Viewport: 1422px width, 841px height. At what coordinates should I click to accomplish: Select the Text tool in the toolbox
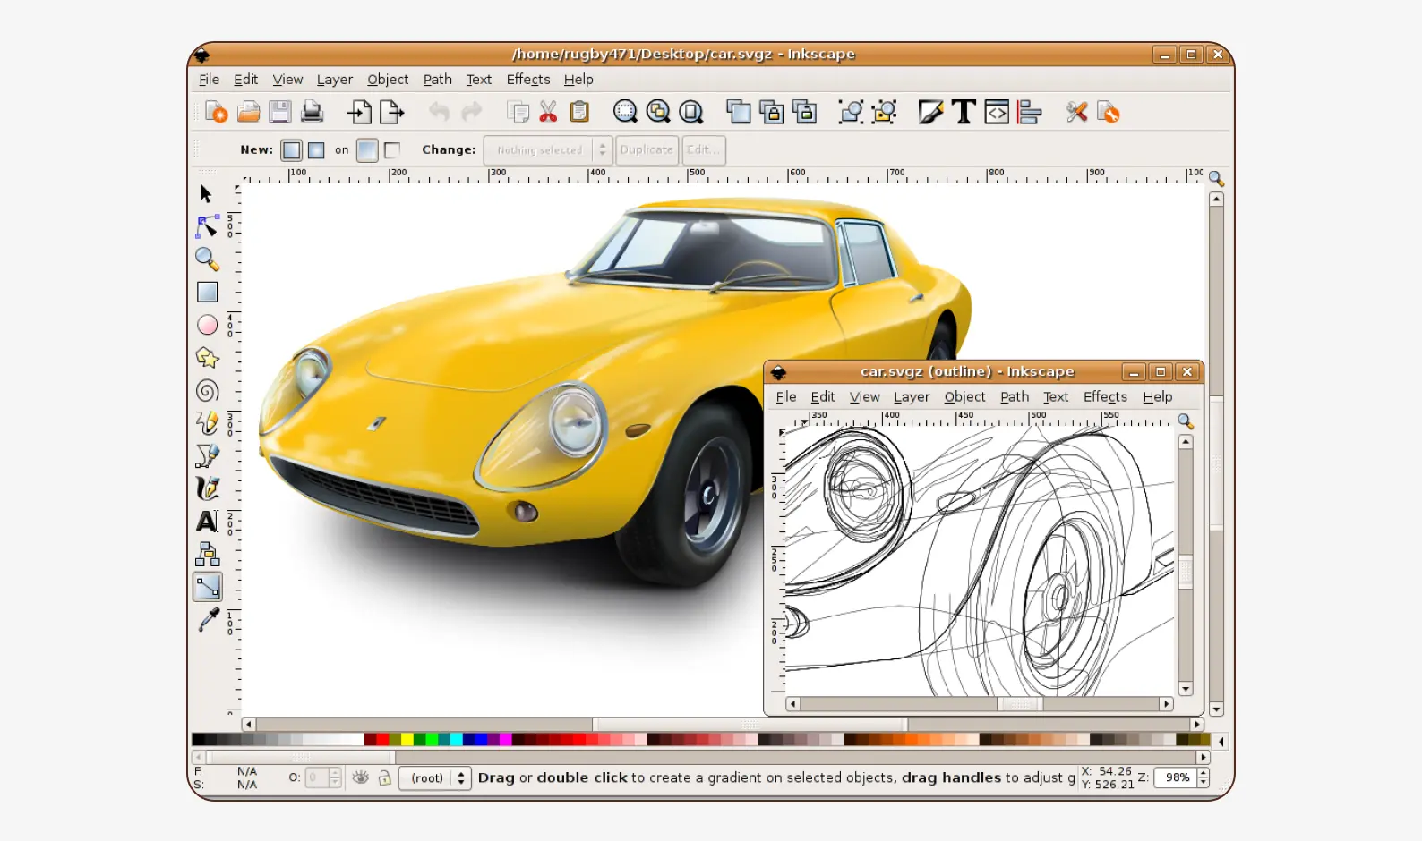207,521
